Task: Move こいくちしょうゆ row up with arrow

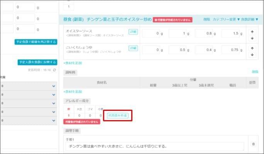Action: coord(252,48)
